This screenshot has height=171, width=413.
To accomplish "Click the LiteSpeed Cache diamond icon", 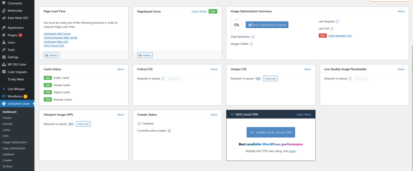I will coord(4,104).
